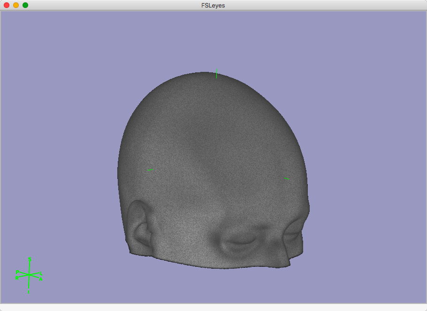The image size is (427, 311).
Task: Click the status bar at window bottom
Action: pos(213,307)
